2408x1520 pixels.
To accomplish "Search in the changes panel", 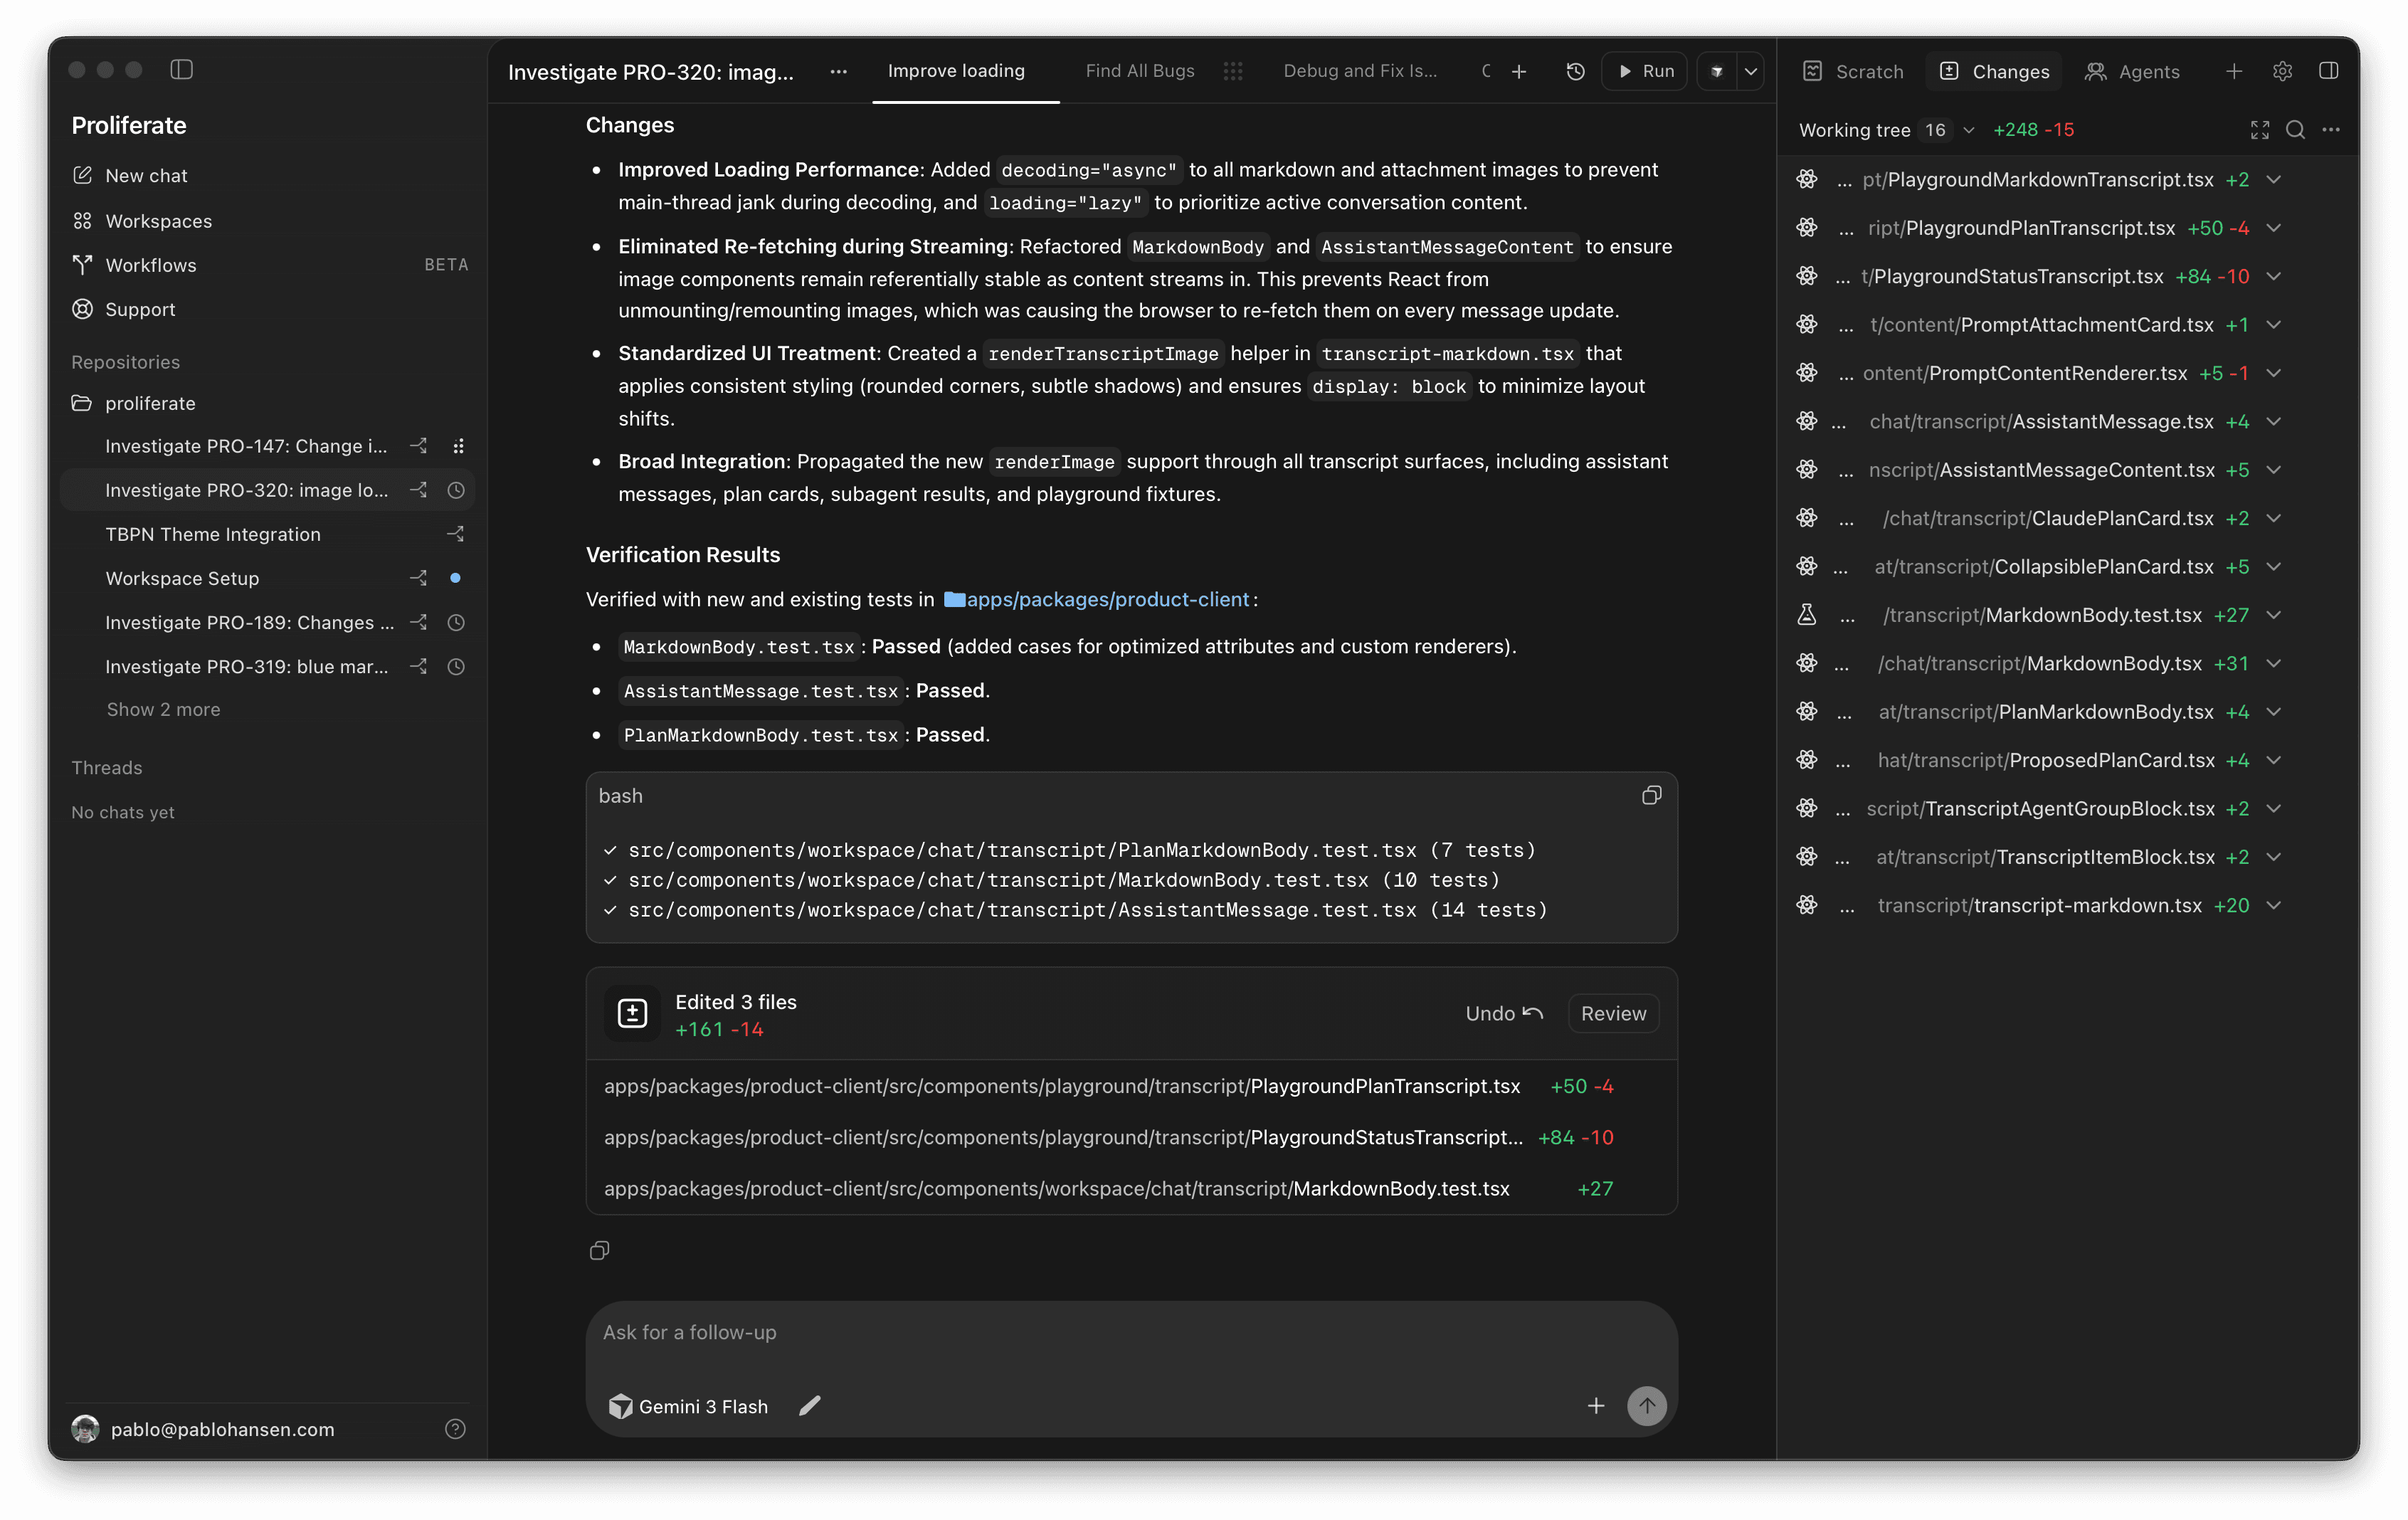I will [2296, 130].
